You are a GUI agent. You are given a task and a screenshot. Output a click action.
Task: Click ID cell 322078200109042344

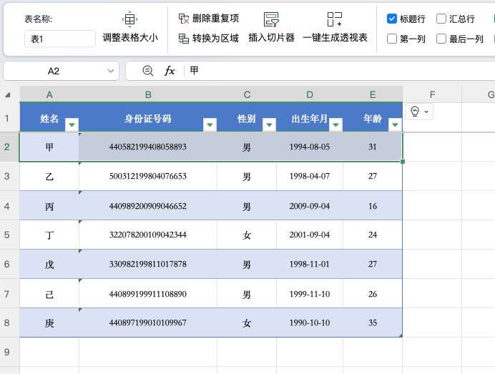tap(148, 235)
